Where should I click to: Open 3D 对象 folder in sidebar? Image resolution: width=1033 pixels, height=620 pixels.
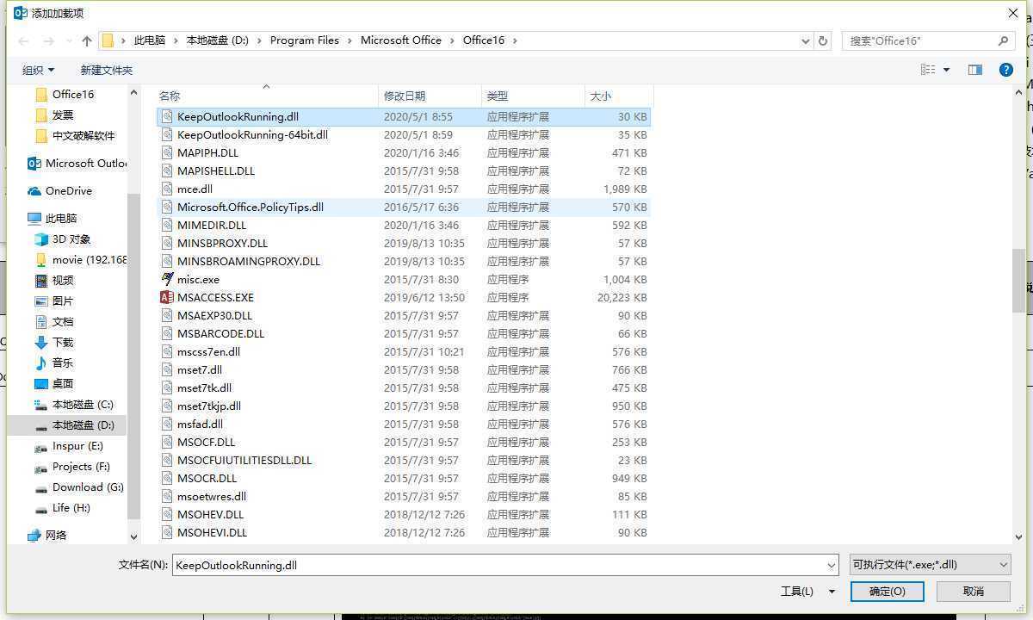pyautogui.click(x=62, y=239)
